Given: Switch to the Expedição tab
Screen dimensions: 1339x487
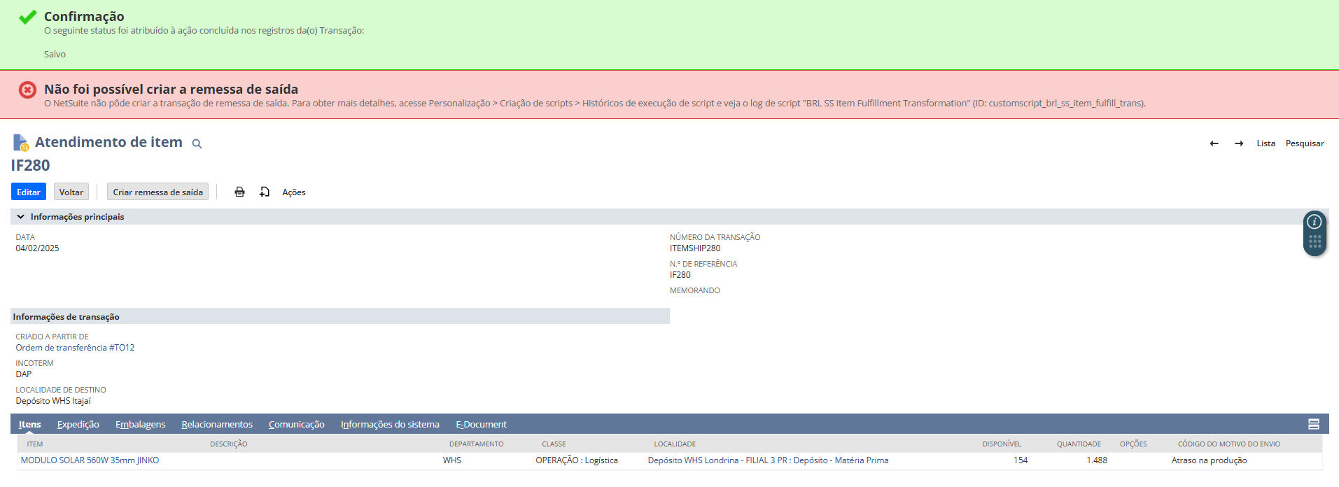Looking at the screenshot, I should [78, 425].
